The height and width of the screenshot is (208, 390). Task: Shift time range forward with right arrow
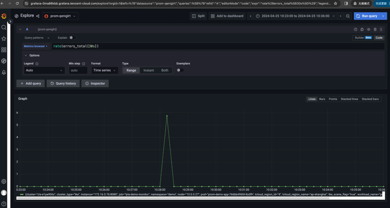pos(341,16)
